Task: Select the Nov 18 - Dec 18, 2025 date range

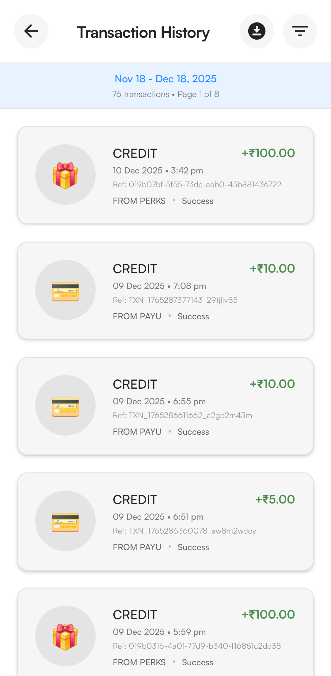Action: pyautogui.click(x=165, y=79)
